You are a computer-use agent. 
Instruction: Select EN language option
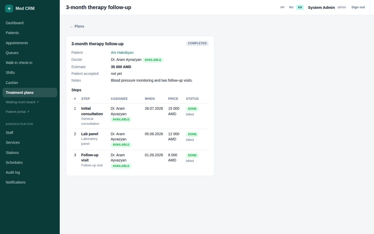click(300, 7)
